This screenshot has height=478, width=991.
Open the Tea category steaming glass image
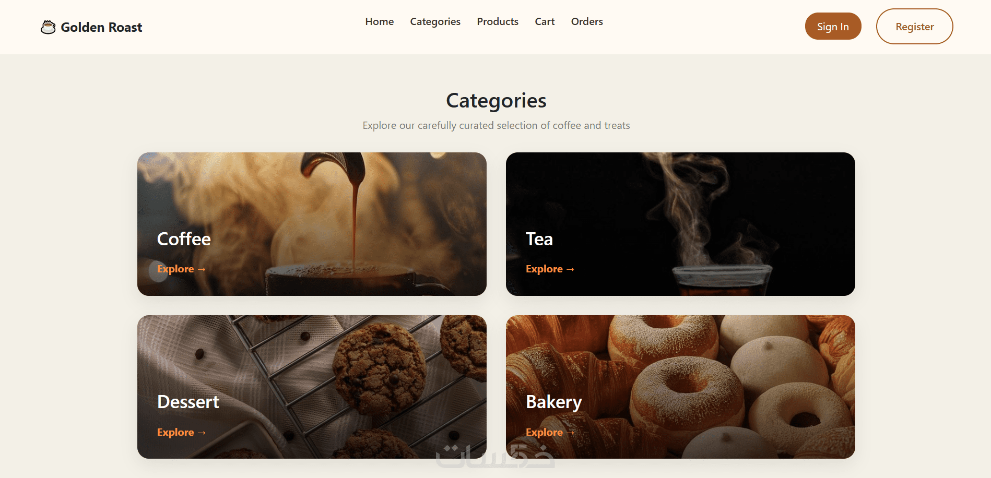click(680, 224)
